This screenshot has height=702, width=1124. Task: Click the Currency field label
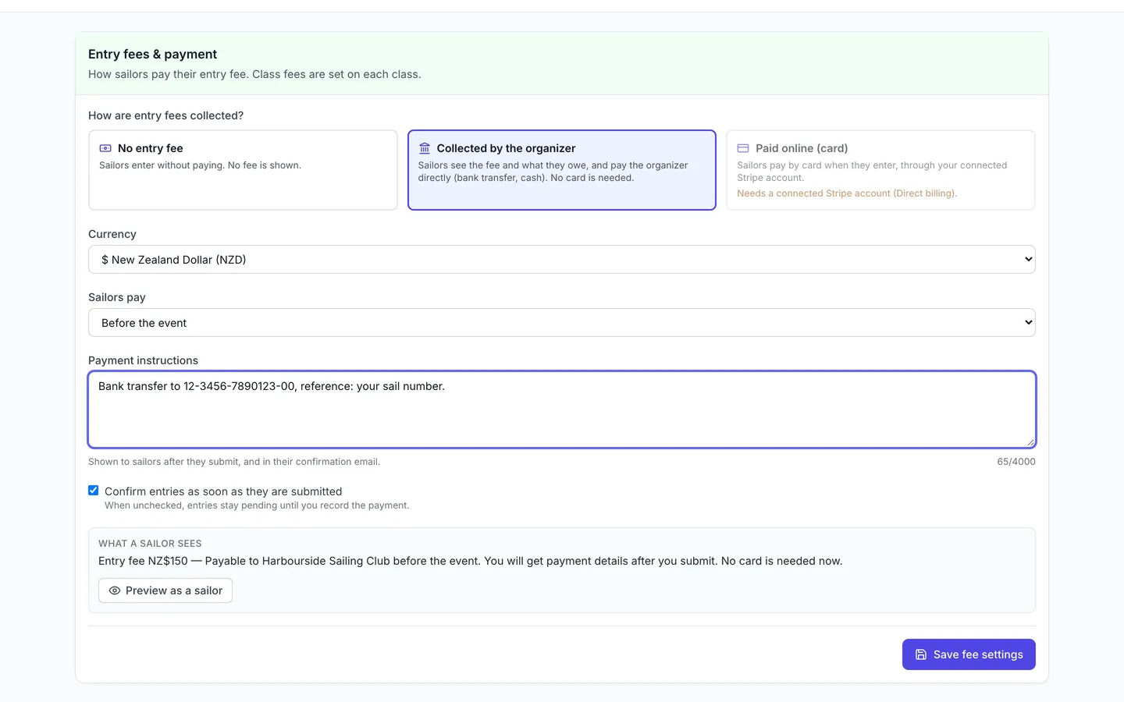[x=112, y=234]
